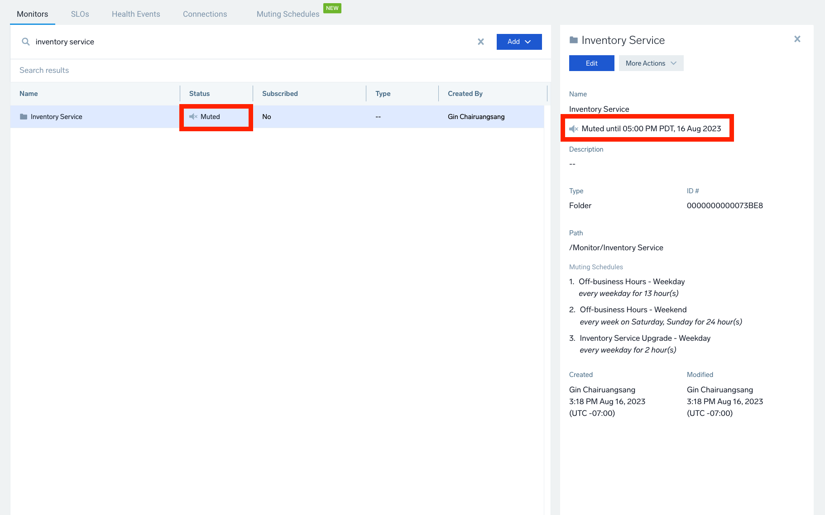Open the Connections tab
Viewport: 825px width, 515px height.
[205, 14]
